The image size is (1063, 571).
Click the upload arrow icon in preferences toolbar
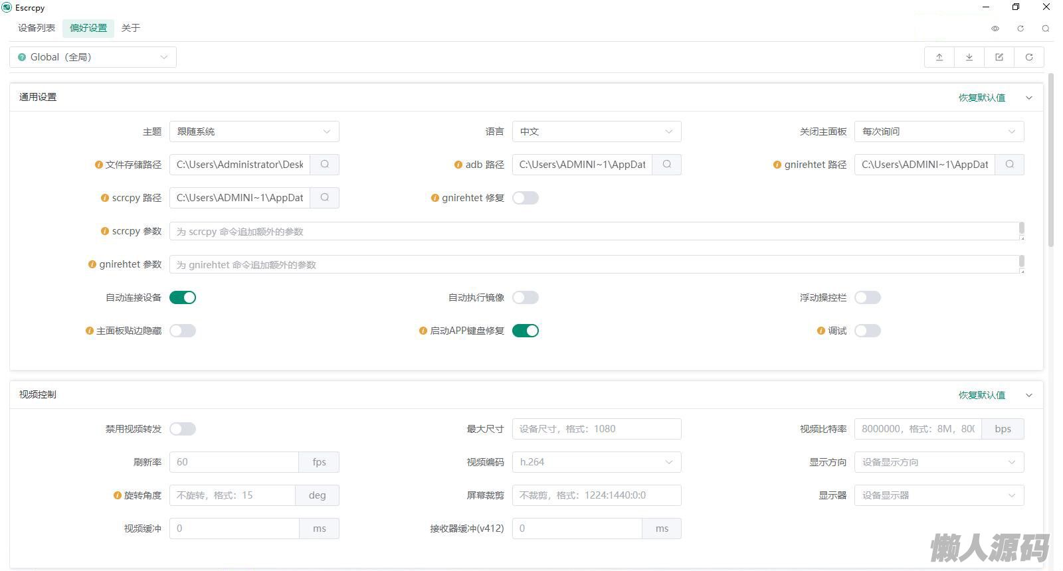point(939,57)
